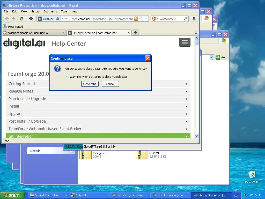Switch to File managers Downl... taskbar item

130,195
